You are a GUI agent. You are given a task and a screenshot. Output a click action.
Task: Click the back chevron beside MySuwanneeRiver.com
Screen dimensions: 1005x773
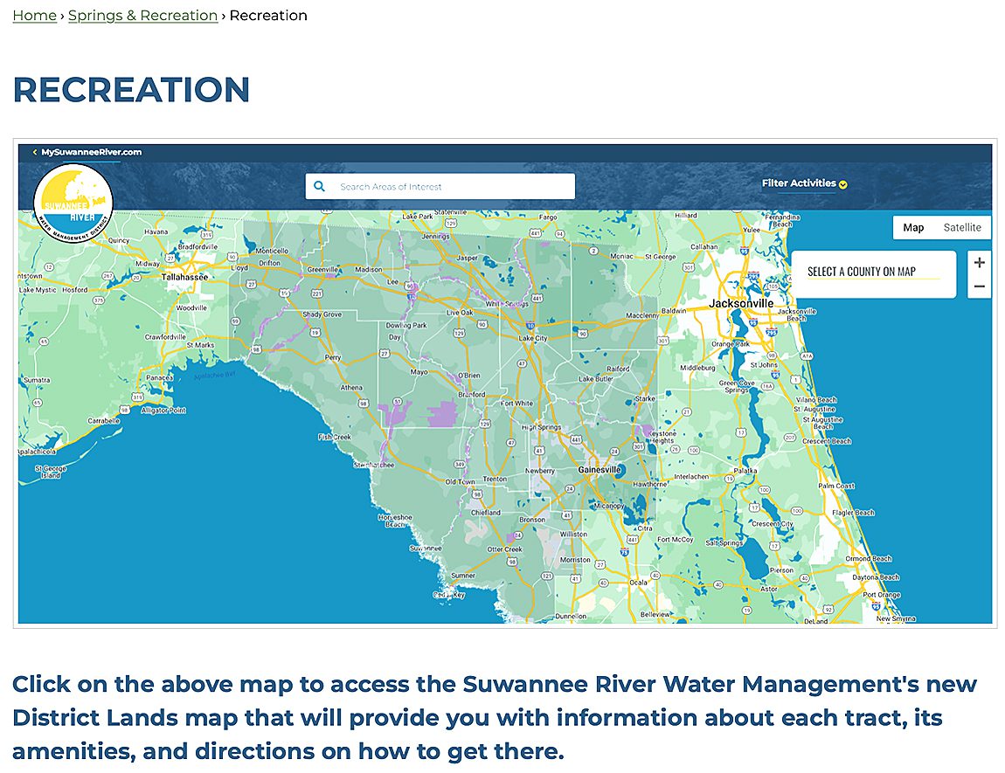[35, 152]
